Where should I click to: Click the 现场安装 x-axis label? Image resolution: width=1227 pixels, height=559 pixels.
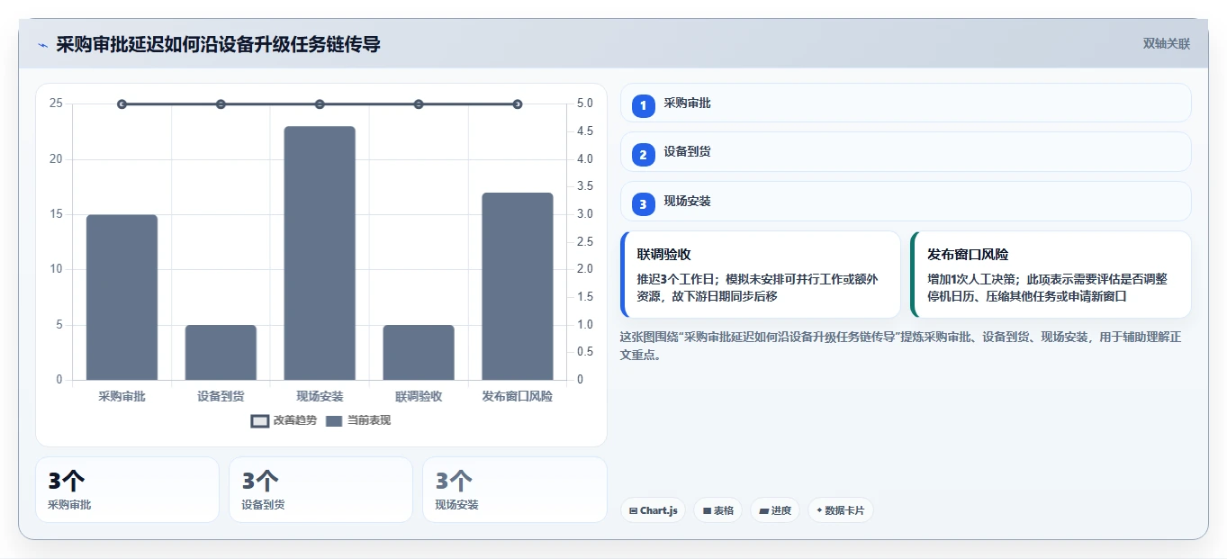click(320, 396)
